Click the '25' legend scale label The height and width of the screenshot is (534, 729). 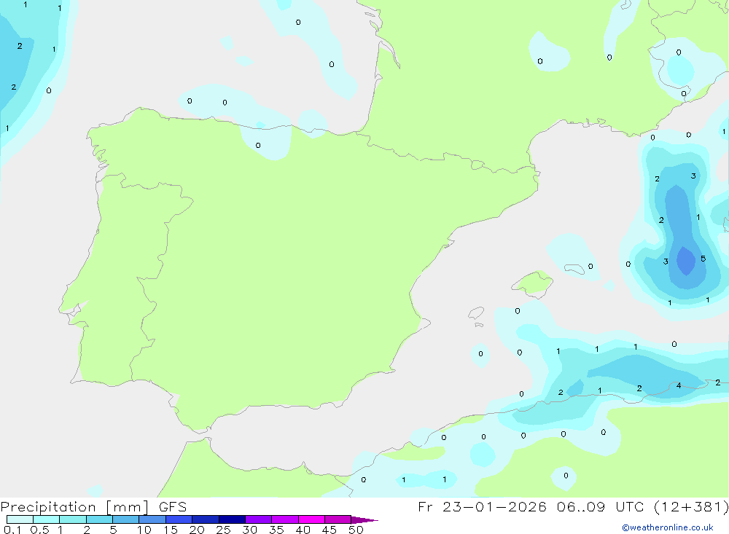pos(223,530)
